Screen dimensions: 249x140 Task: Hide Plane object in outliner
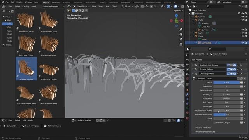242,36
